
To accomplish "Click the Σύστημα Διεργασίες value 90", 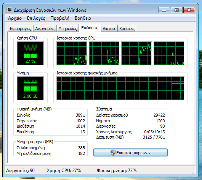I will 163,126.
